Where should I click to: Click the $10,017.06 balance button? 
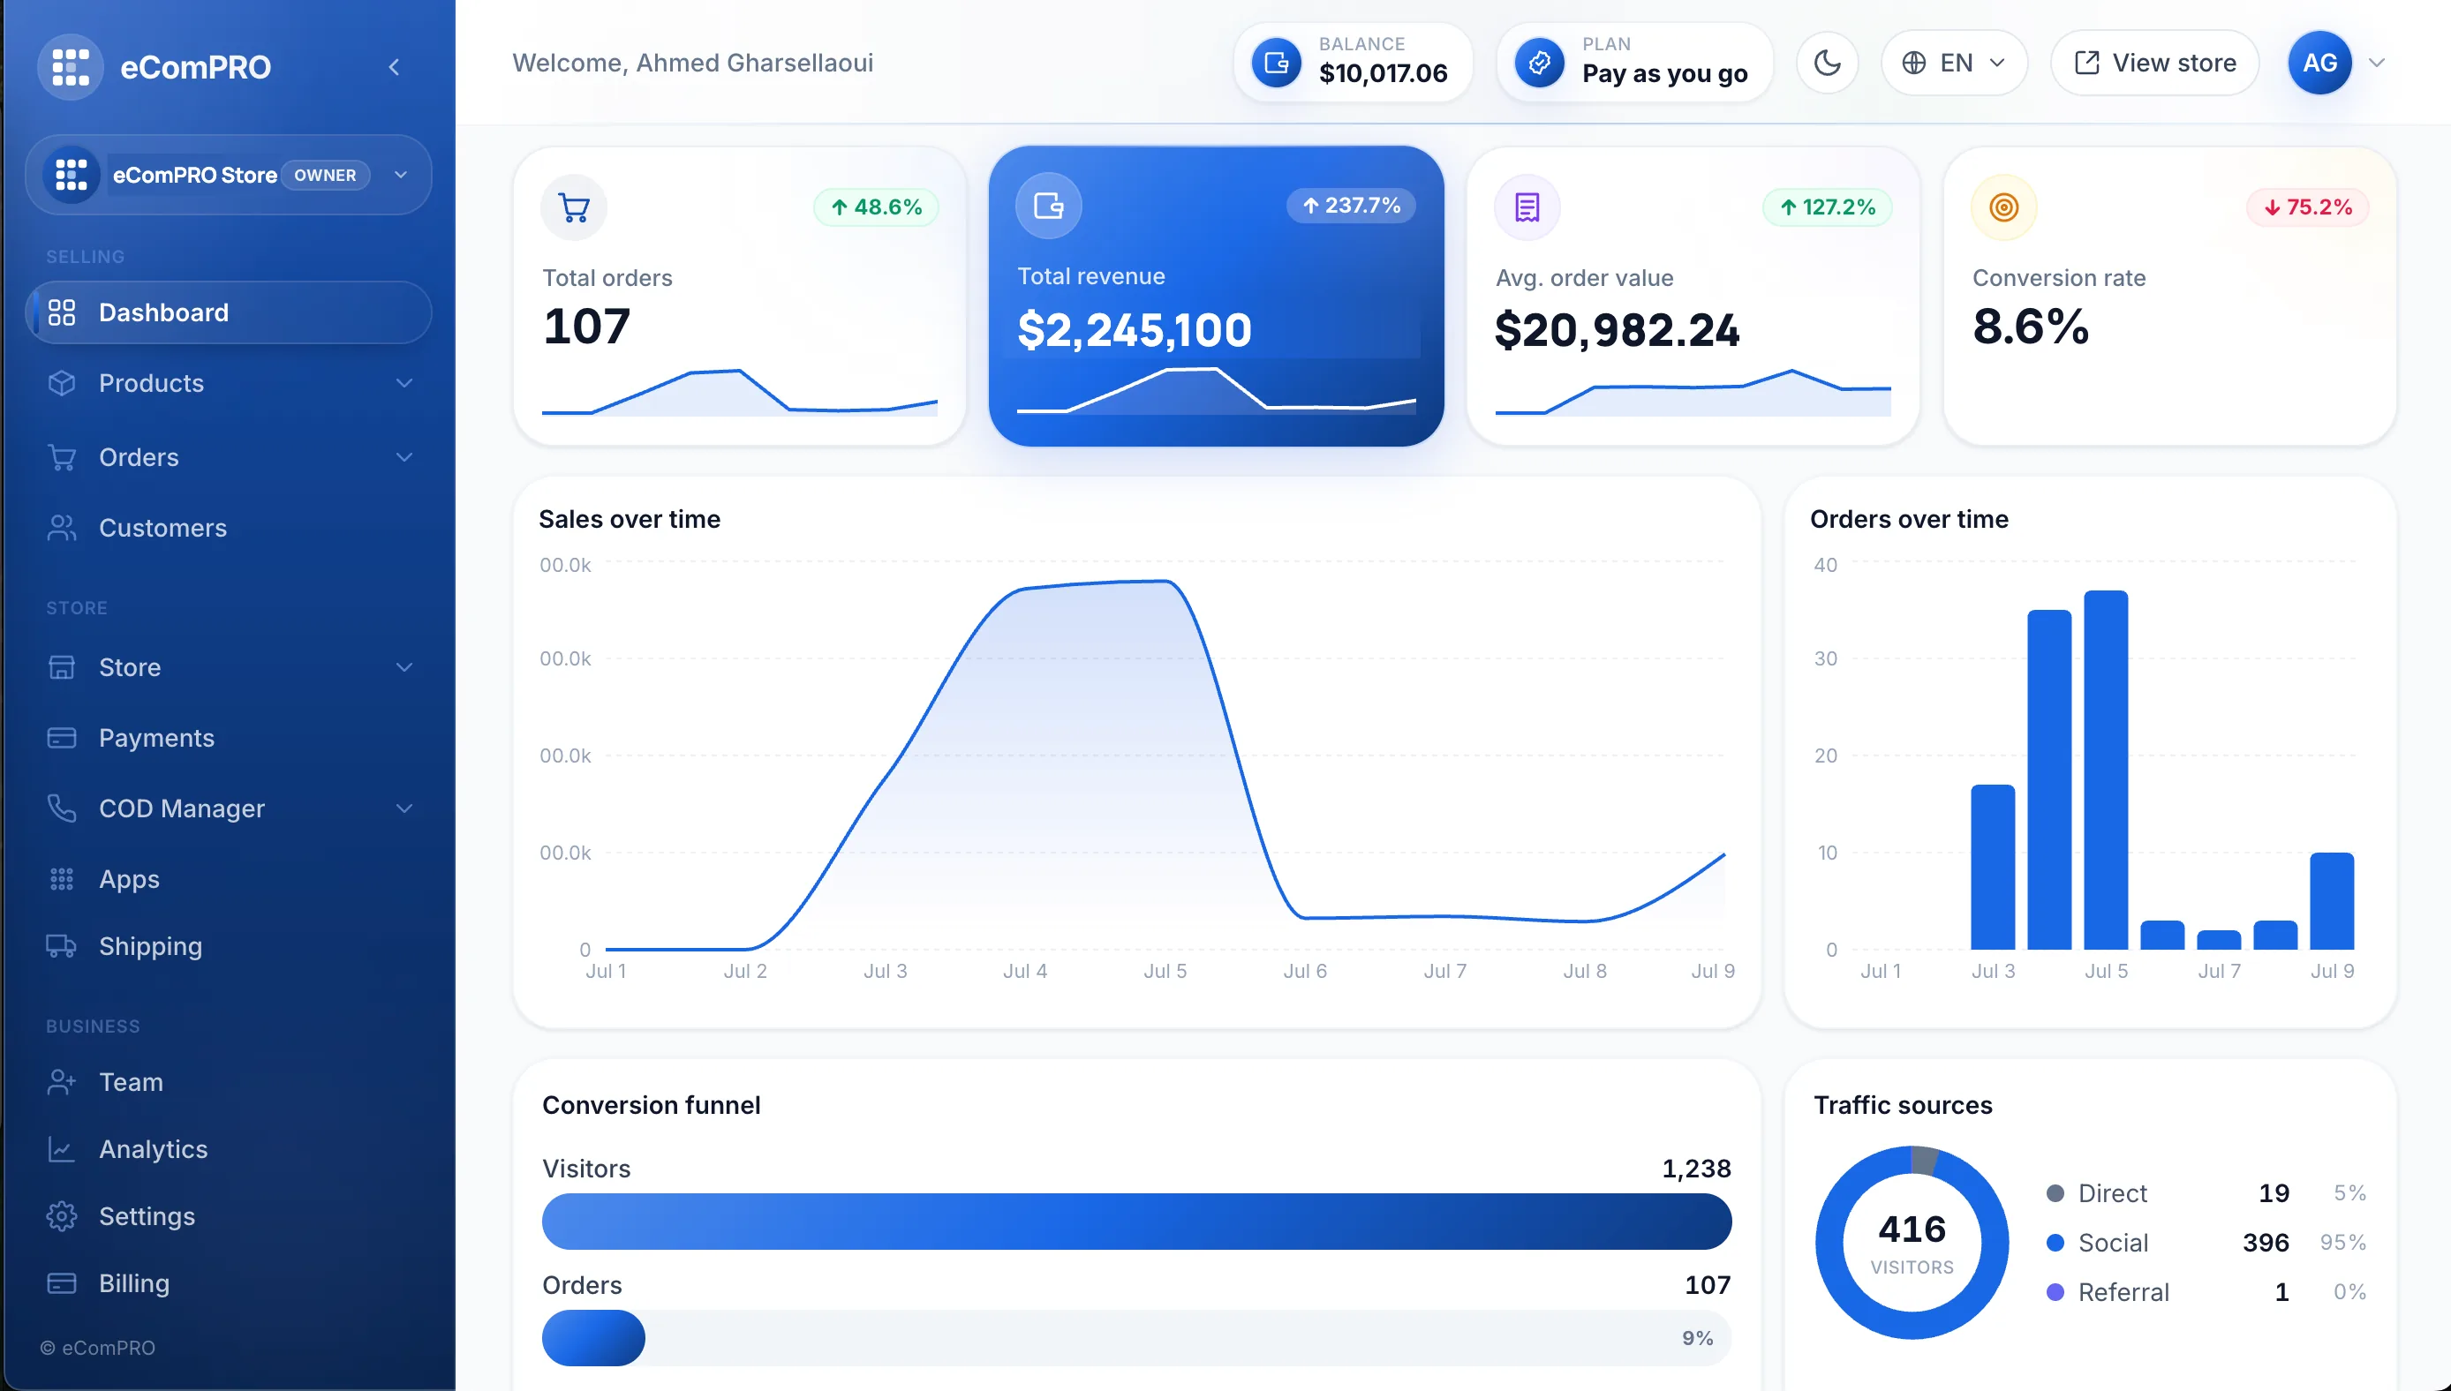click(x=1353, y=63)
